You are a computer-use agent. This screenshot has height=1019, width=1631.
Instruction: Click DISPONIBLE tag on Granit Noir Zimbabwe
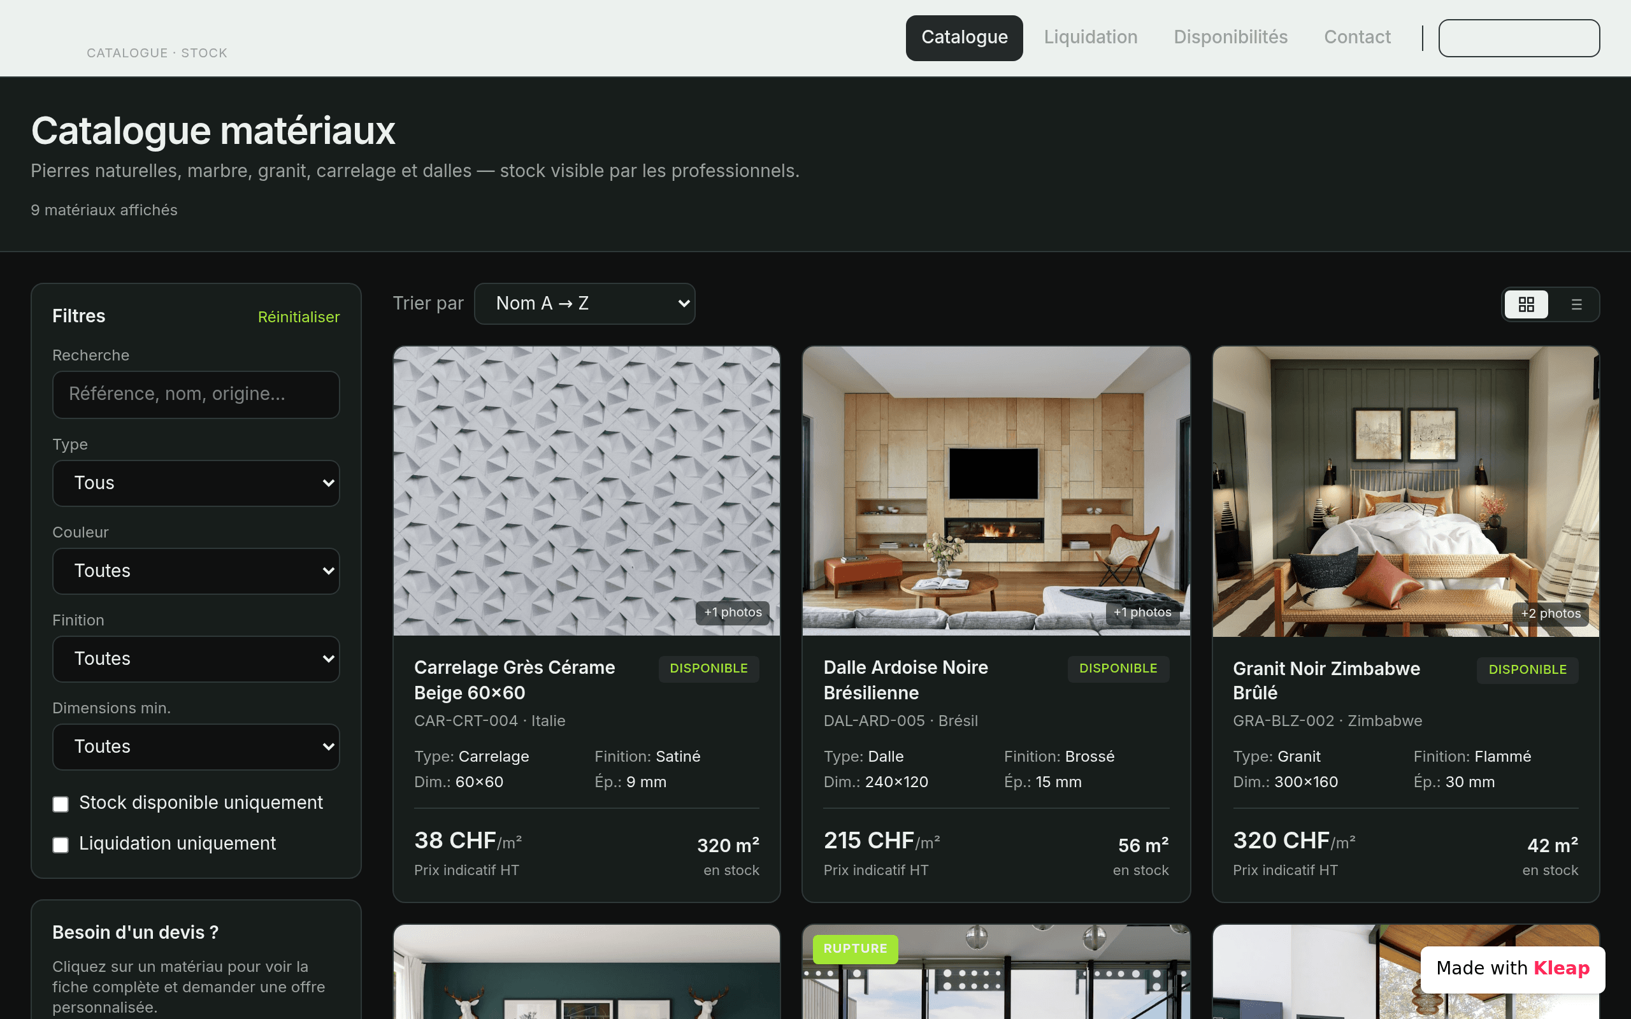[1527, 670]
